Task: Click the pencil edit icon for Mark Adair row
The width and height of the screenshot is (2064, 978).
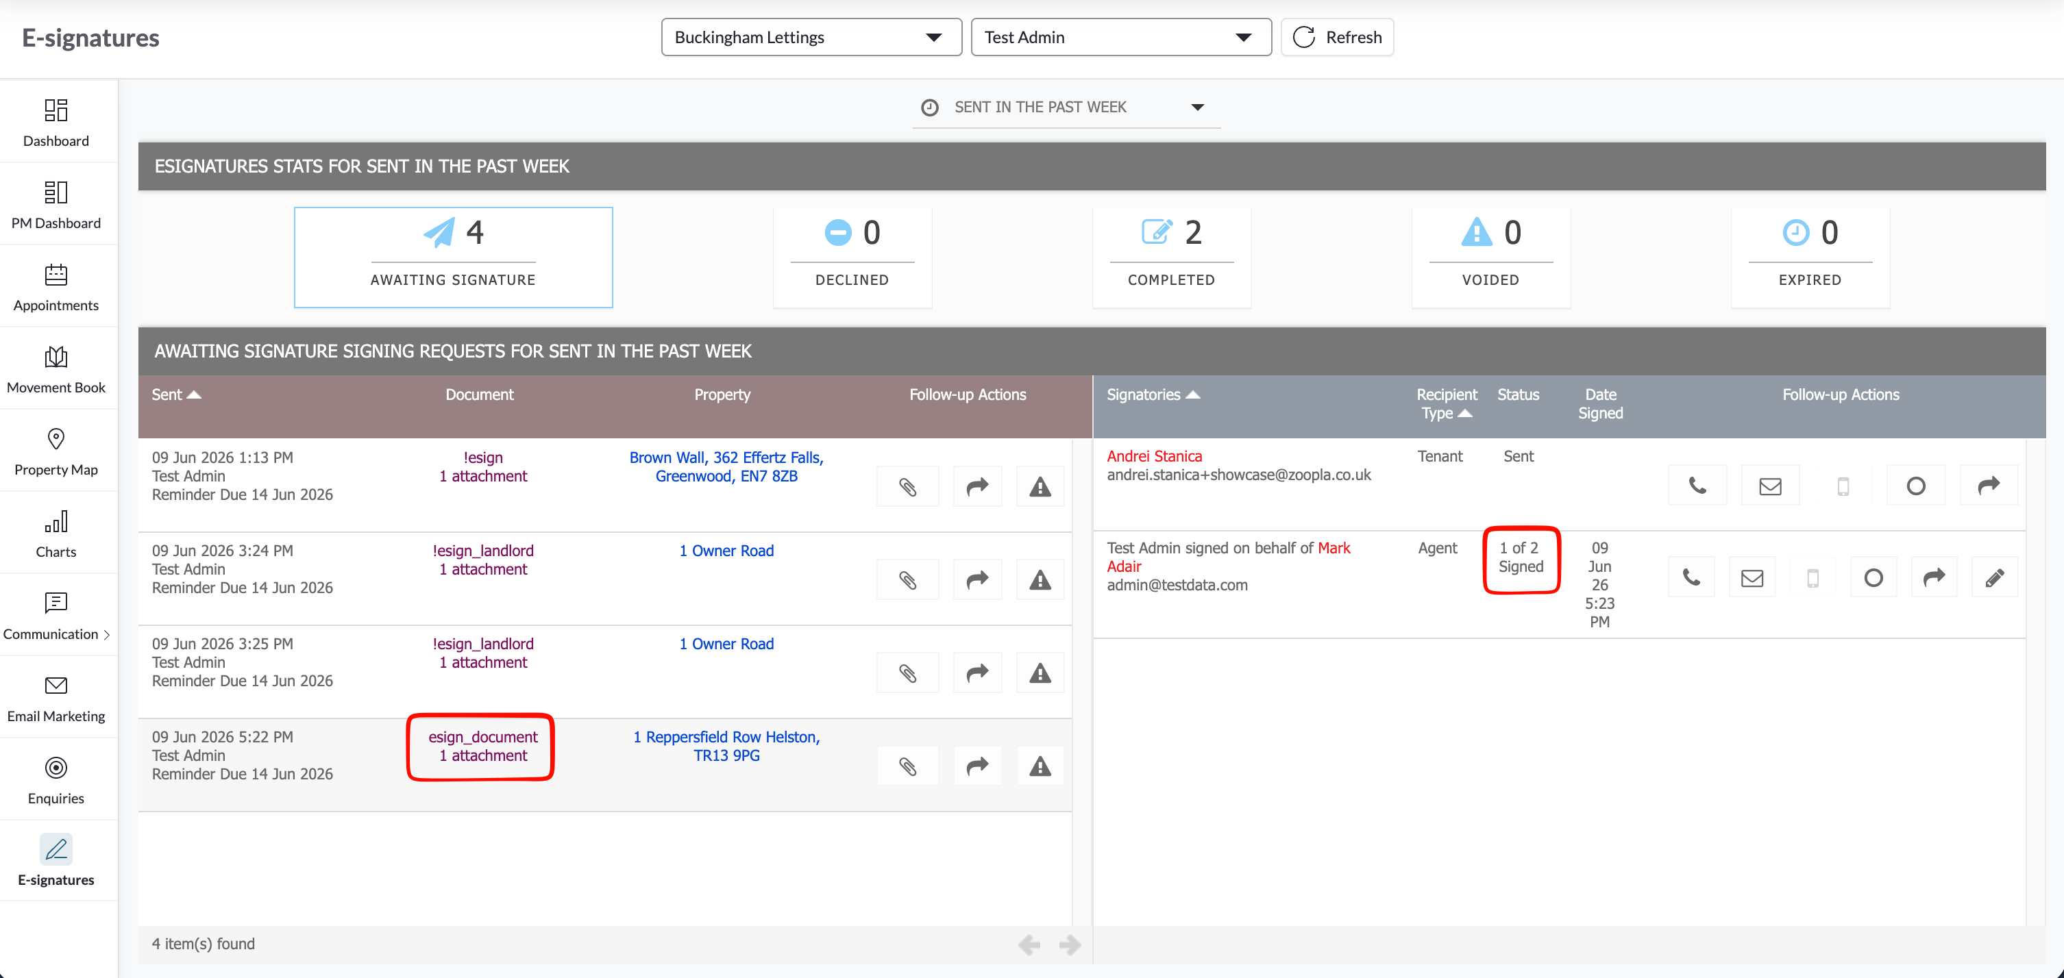Action: pos(1995,577)
